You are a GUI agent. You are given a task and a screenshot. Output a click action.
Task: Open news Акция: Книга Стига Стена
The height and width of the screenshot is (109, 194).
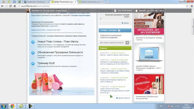click(115, 91)
